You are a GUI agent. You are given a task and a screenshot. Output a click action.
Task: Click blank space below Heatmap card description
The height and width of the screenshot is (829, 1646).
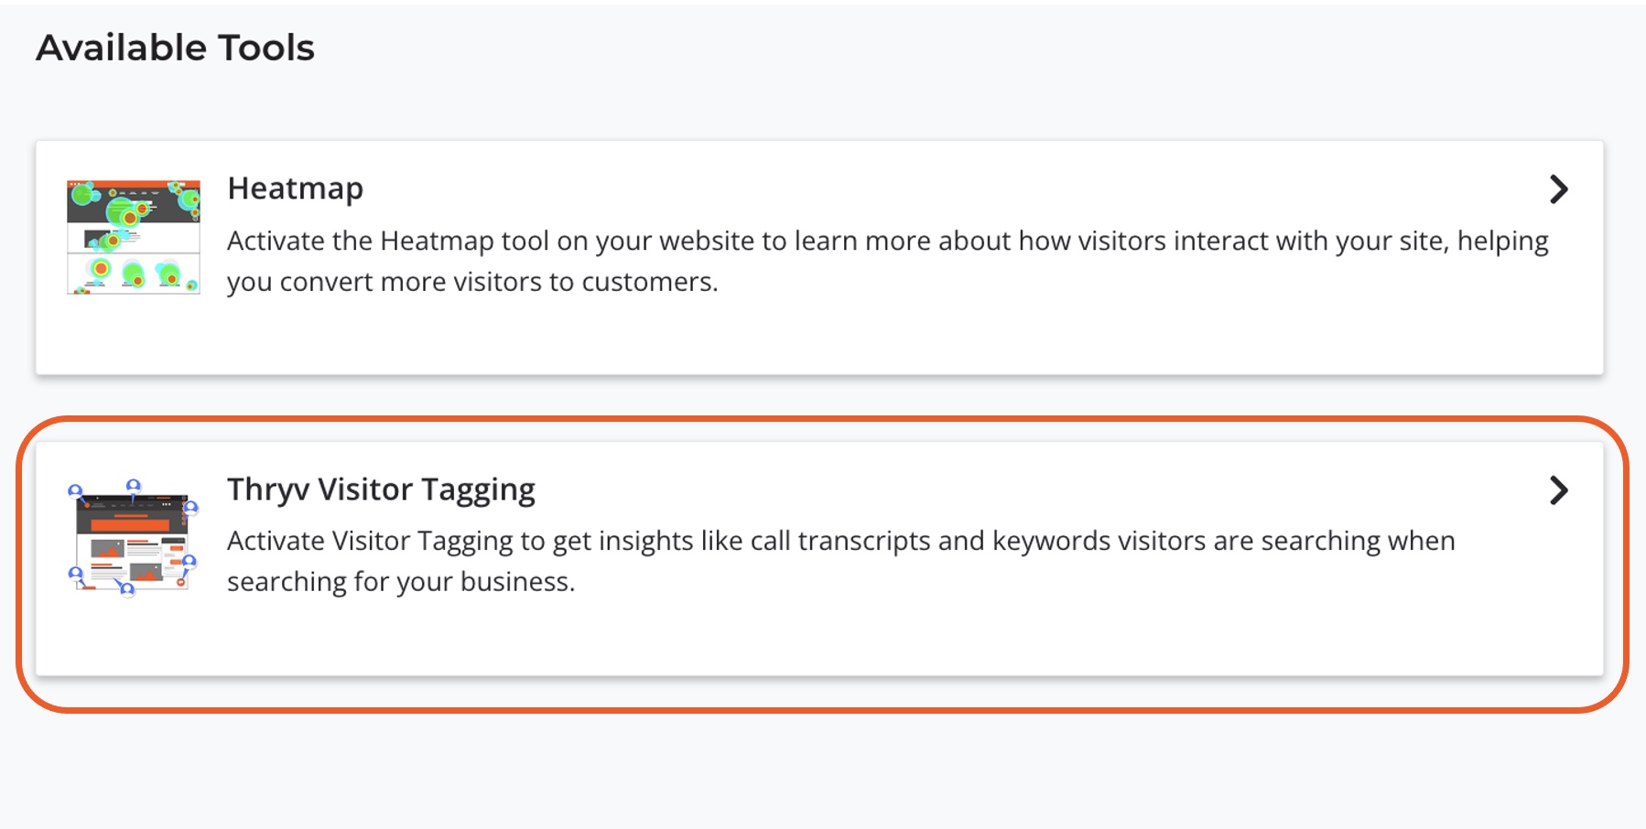[819, 337]
